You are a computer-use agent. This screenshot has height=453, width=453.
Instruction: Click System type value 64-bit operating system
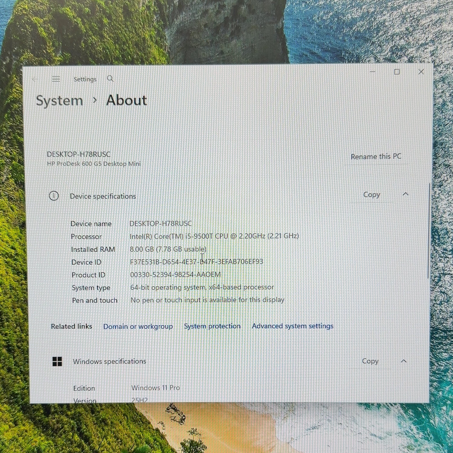[168, 287]
